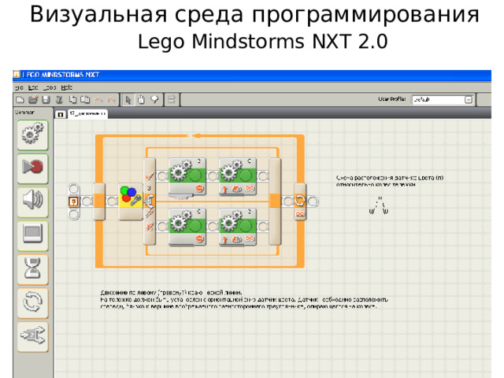504x378 pixels.
Task: Pick the Display screen block in the palette
Action: click(33, 235)
